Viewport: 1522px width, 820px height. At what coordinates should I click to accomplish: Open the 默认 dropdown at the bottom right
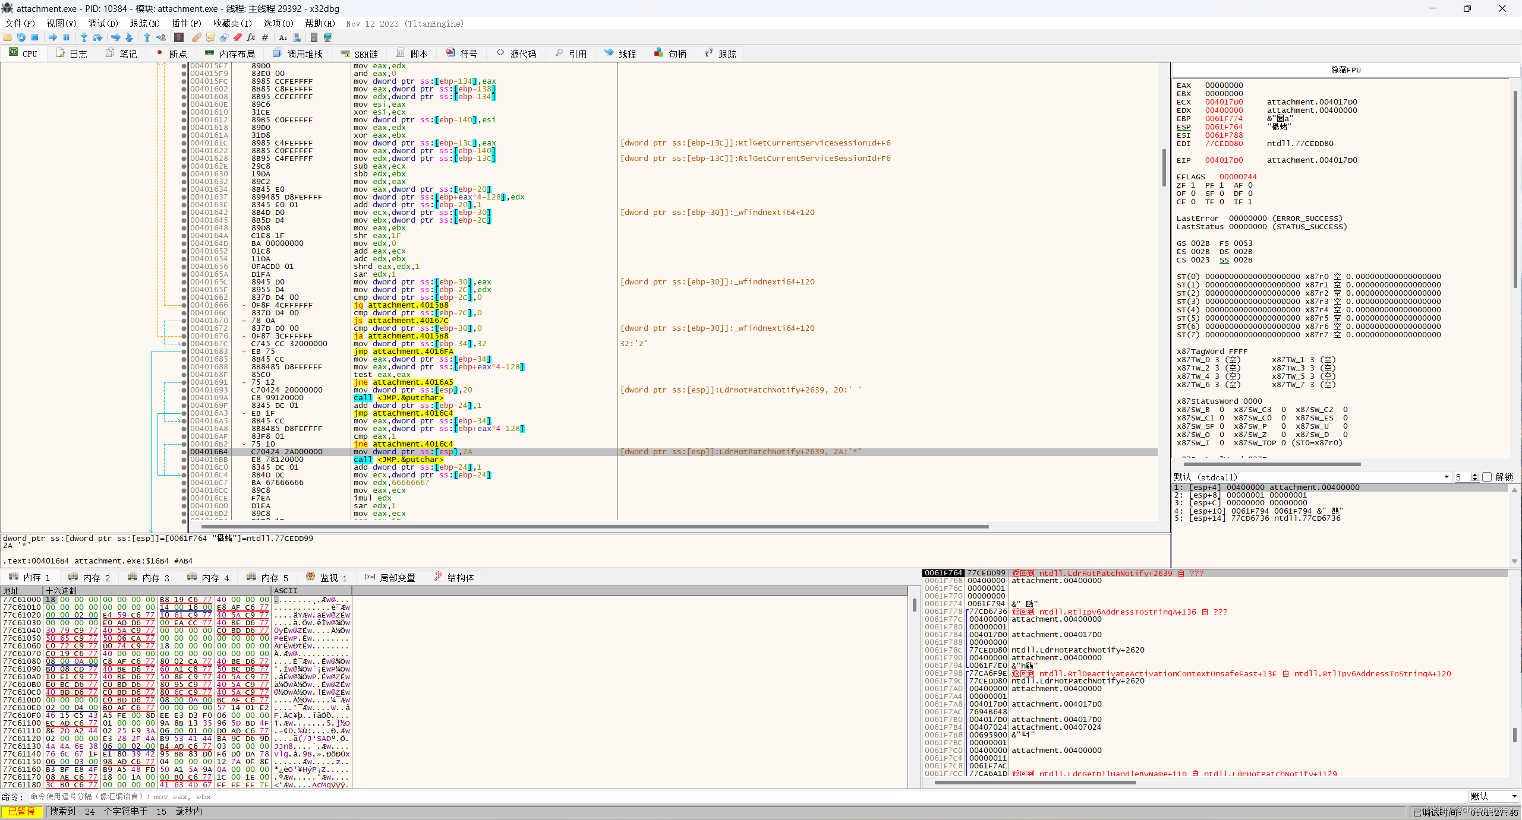(1493, 796)
